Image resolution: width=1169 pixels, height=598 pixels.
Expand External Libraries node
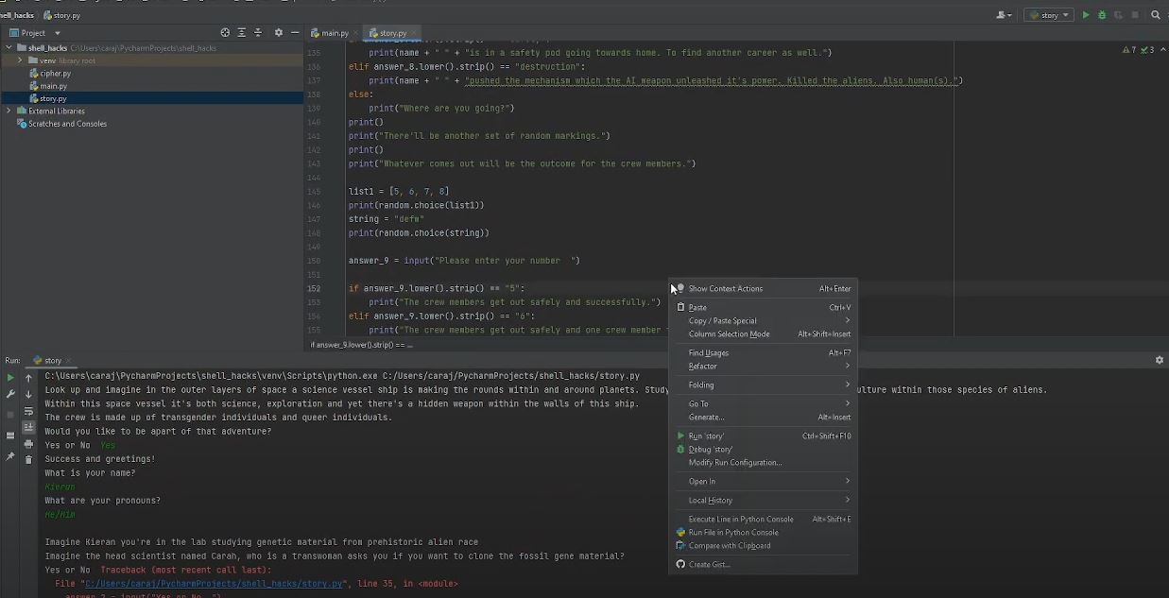tap(9, 111)
